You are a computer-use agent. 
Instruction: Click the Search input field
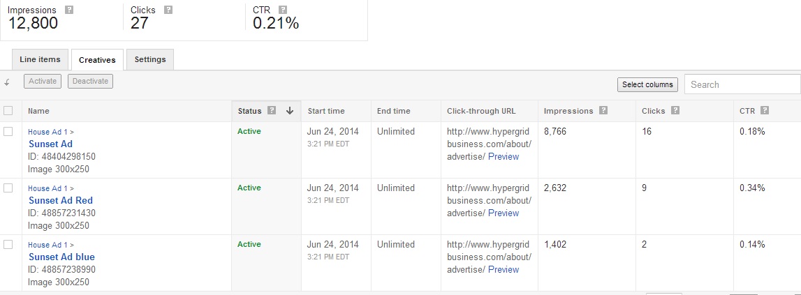point(742,84)
